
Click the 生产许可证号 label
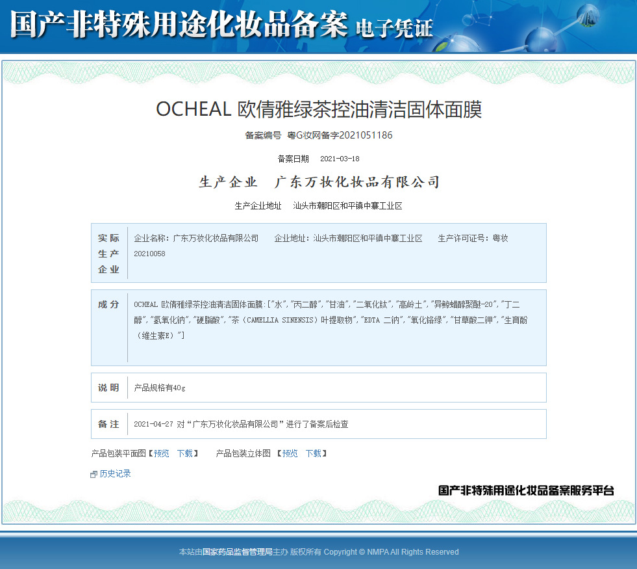(x=463, y=239)
